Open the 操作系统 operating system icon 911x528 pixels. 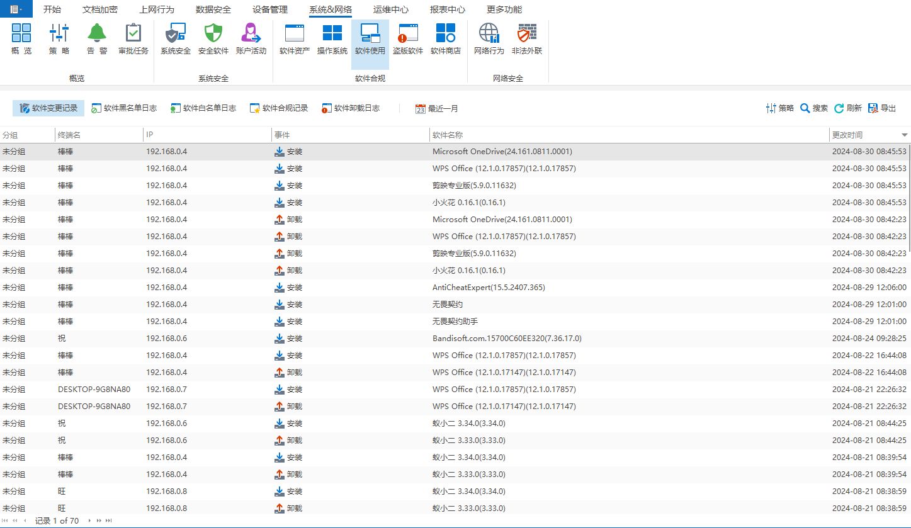[332, 39]
